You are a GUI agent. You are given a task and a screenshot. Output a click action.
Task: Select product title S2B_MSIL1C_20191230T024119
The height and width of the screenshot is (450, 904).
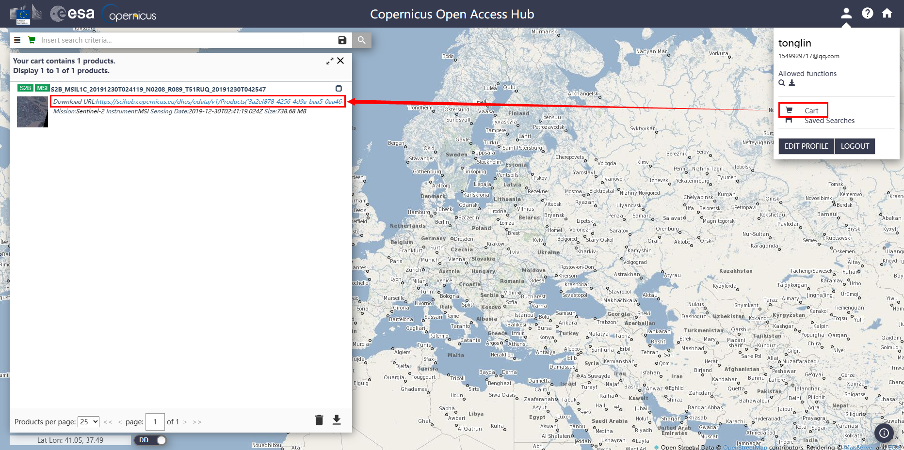(158, 89)
